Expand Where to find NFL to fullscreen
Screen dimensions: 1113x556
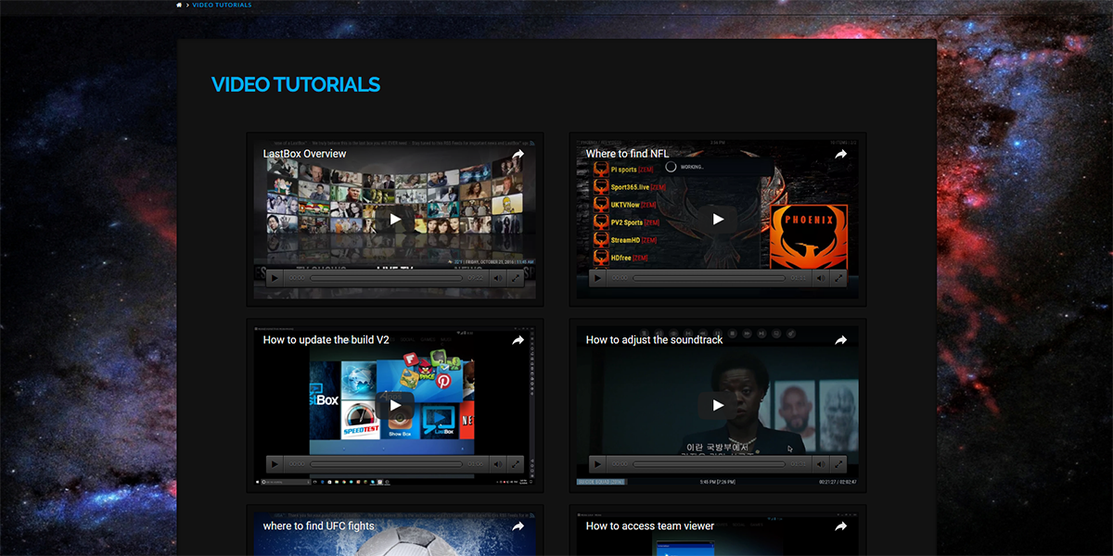(838, 277)
